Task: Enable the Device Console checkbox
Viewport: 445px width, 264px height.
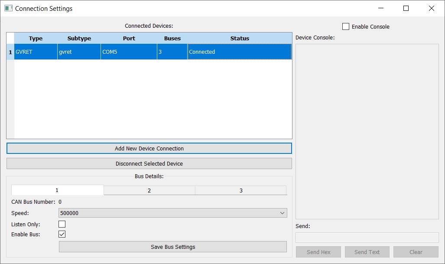Action: [346, 26]
